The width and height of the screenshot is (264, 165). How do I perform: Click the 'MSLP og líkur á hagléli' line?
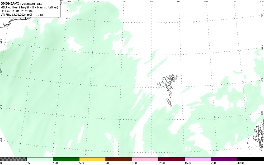29,7
